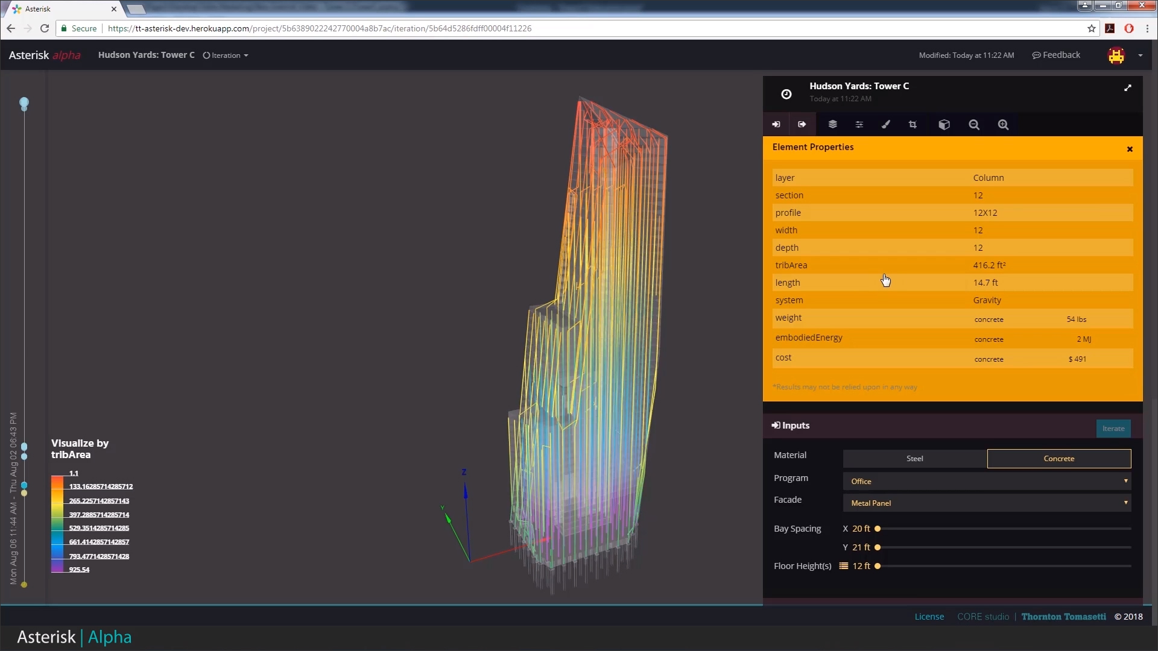The height and width of the screenshot is (651, 1158).
Task: Expand the side panel with arrows icon
Action: click(1127, 88)
